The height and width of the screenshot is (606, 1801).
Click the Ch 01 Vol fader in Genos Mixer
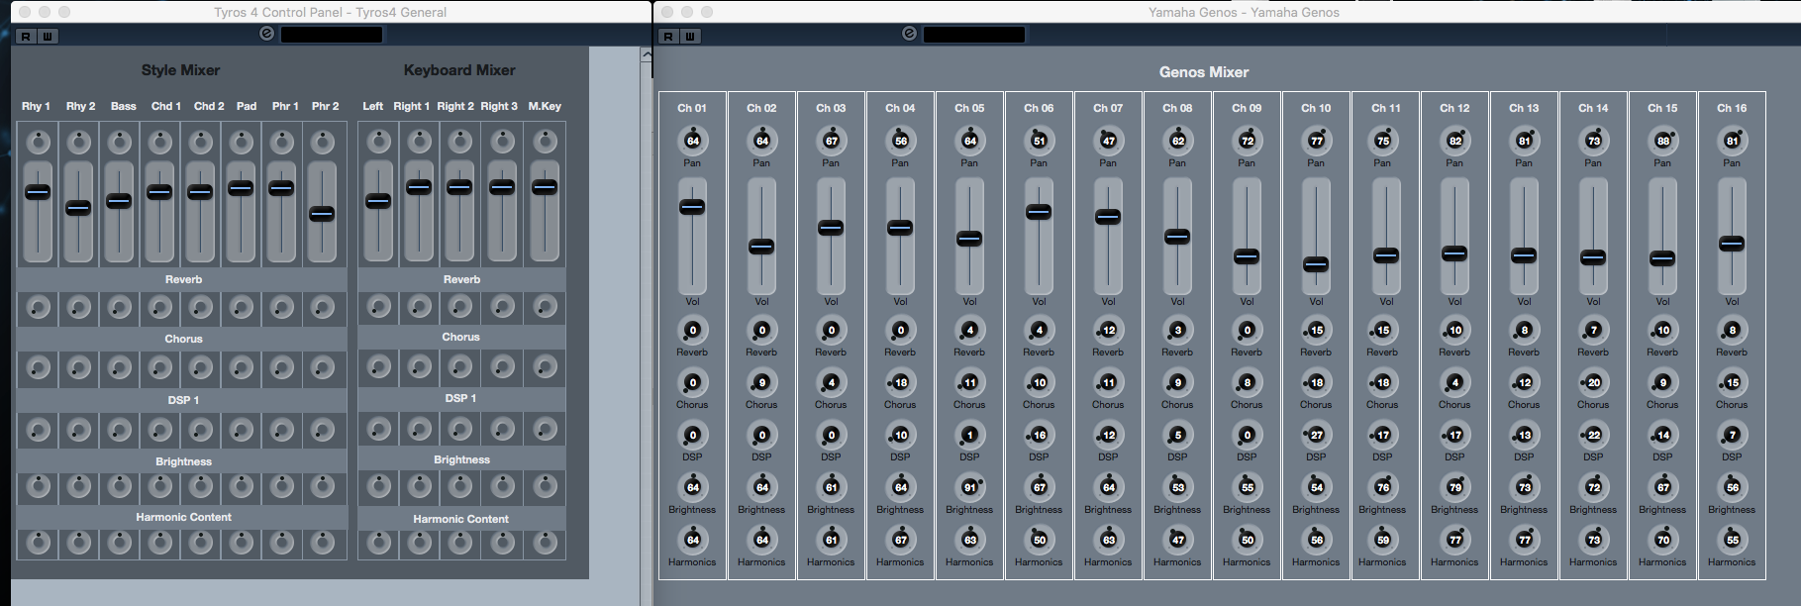click(692, 207)
